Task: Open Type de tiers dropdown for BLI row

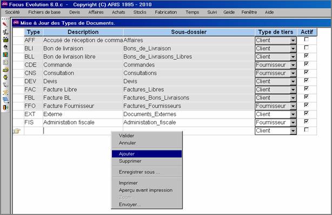Action: tap(293, 48)
